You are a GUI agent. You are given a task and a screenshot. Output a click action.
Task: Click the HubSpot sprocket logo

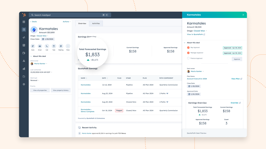coord(24,15)
